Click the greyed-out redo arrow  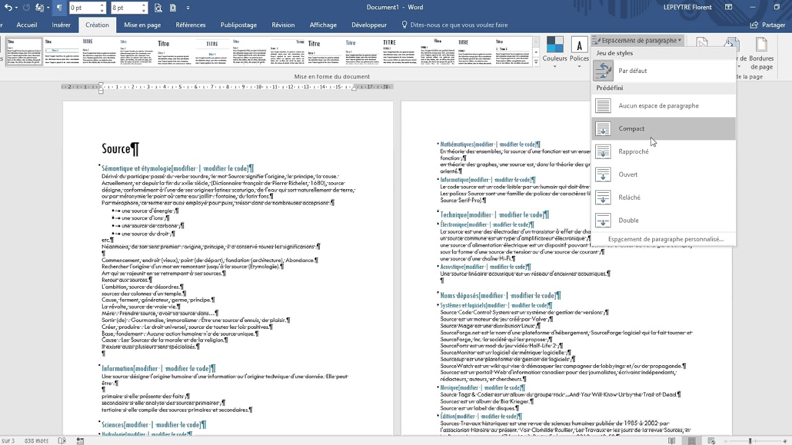pos(26,7)
